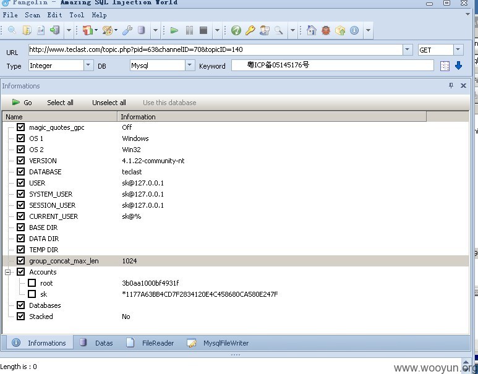Screen dimensions: 478x374
Task: Click the language flag toolbar icon
Action: coord(88,30)
